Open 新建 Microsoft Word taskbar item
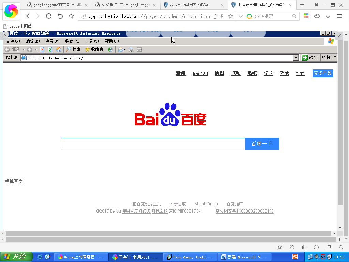Screen dimensions: 349x262 tap(244, 257)
